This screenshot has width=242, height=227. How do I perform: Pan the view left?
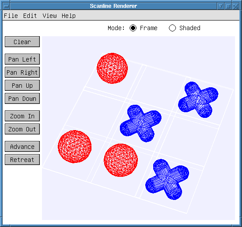[x=22, y=59]
